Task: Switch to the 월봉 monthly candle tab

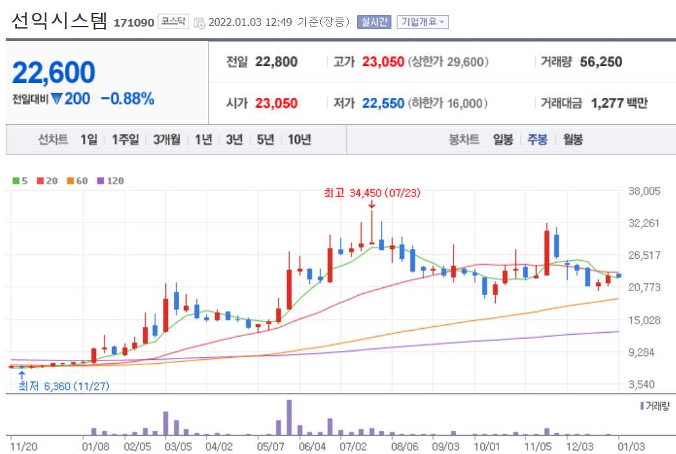Action: [x=574, y=139]
